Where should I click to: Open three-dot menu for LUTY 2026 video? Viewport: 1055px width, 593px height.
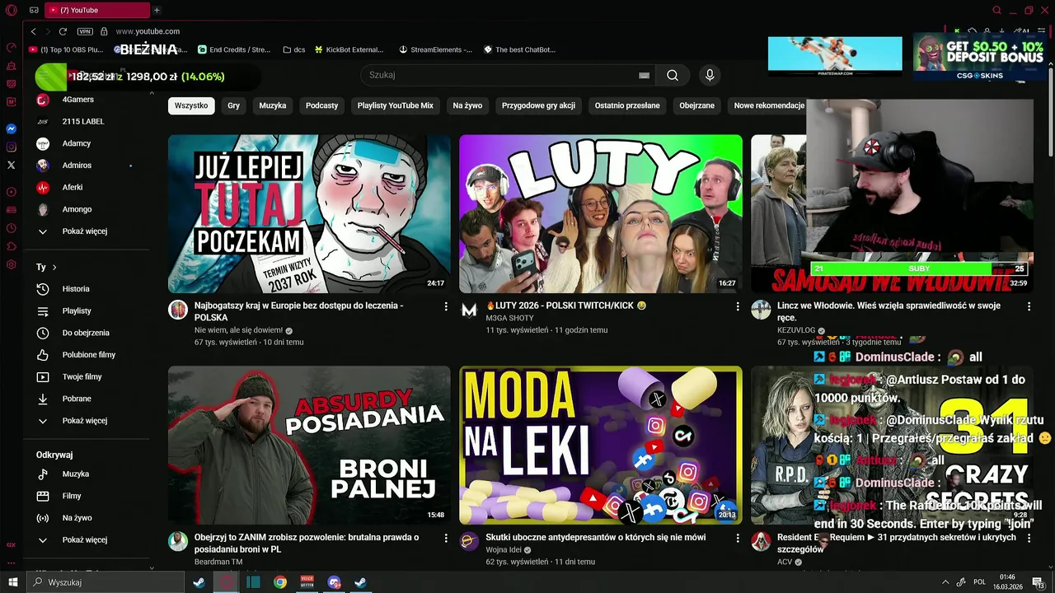(738, 306)
